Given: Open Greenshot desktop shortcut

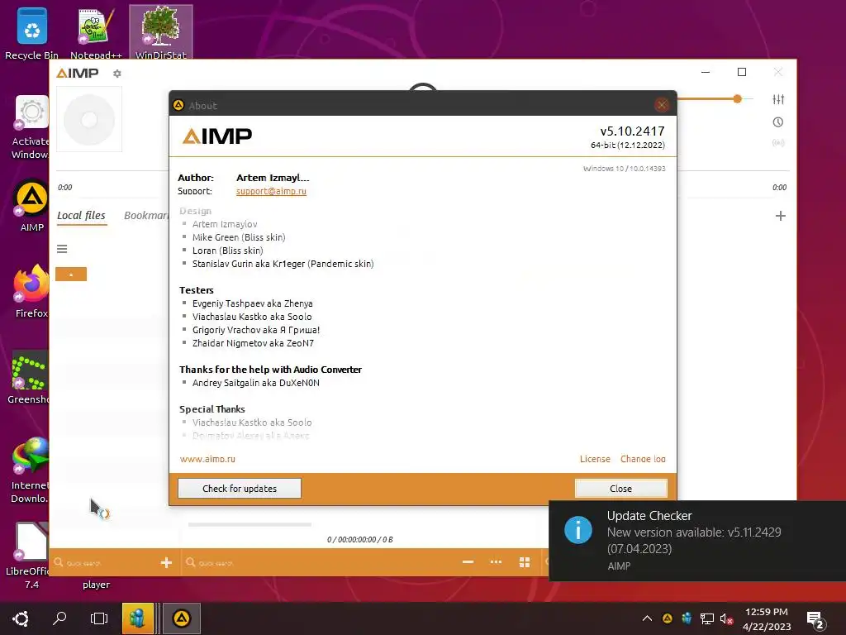Looking at the screenshot, I should (x=30, y=377).
